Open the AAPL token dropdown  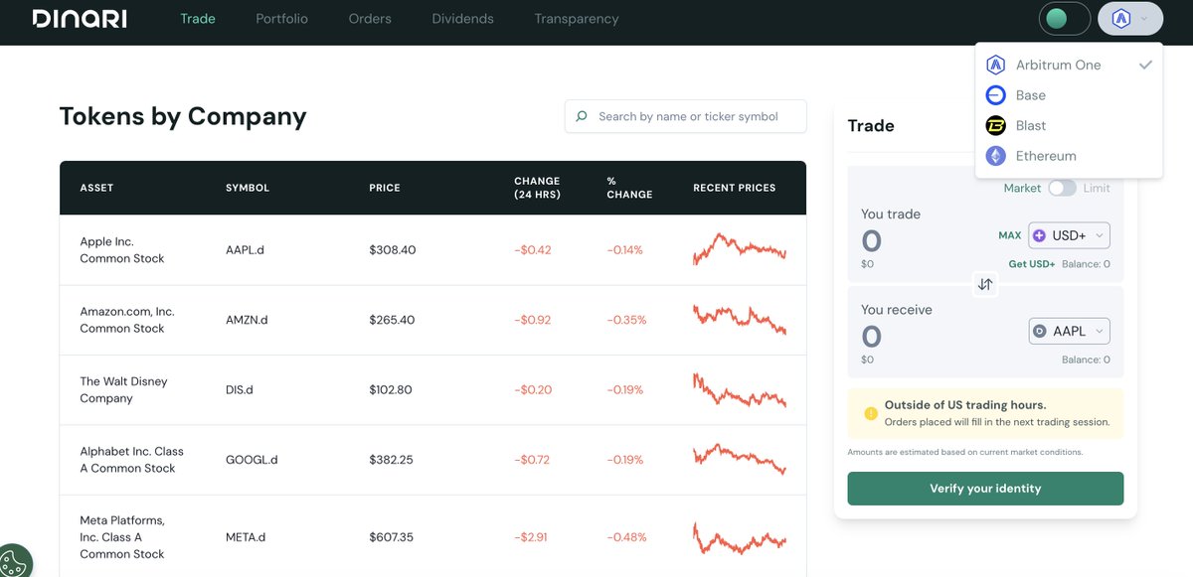(x=1069, y=331)
